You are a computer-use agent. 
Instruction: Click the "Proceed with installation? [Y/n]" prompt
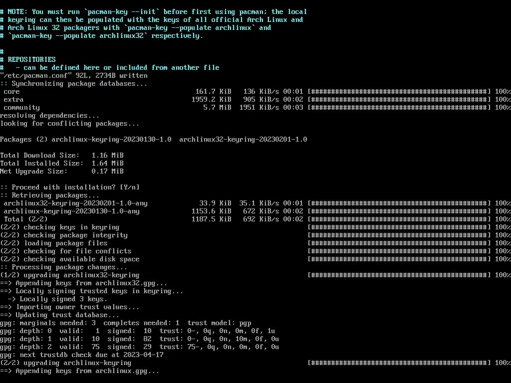(70, 188)
